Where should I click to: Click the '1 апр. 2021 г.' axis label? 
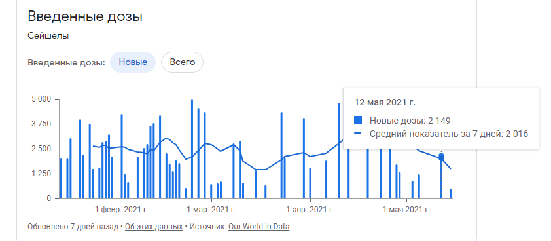pos(310,210)
